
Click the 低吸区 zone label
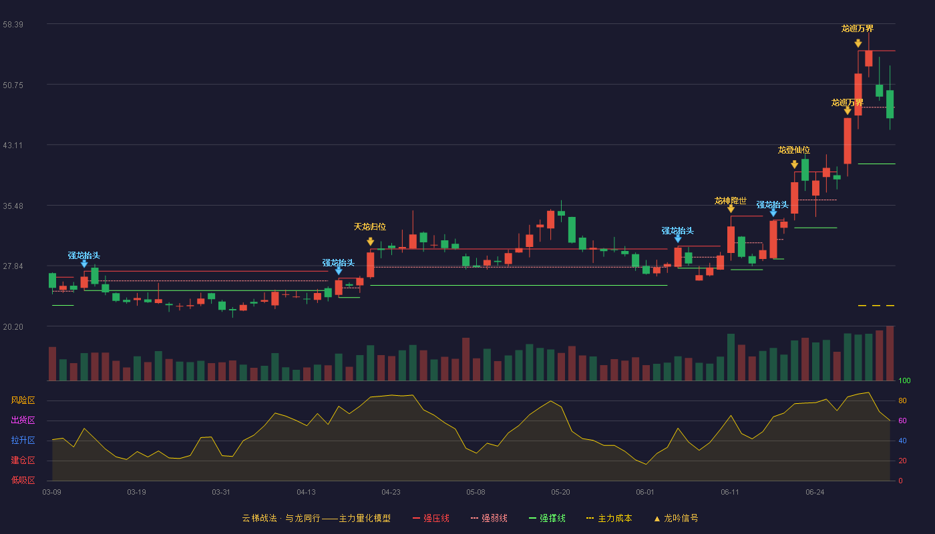coord(23,481)
